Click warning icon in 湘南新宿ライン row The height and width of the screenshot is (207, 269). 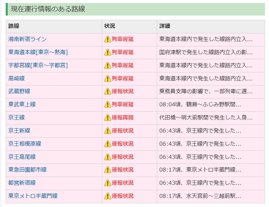tap(108, 39)
